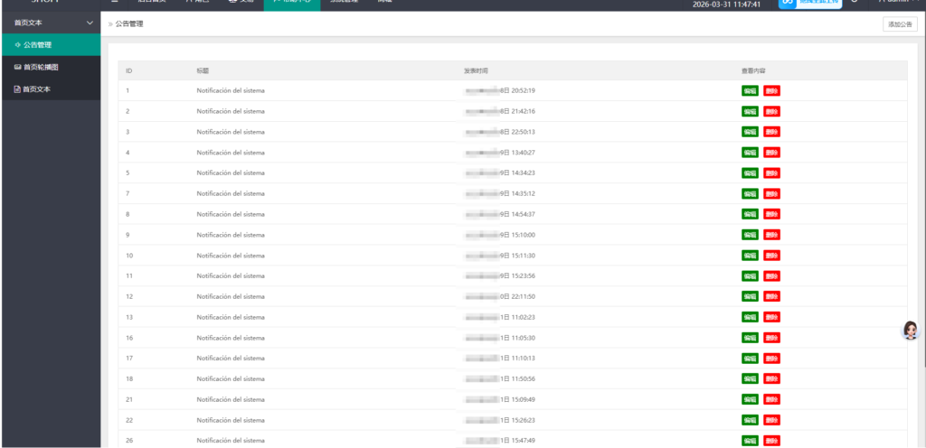This screenshot has width=926, height=448.
Task: Click the 首页轮播图 image icon in sidebar
Action: point(18,67)
